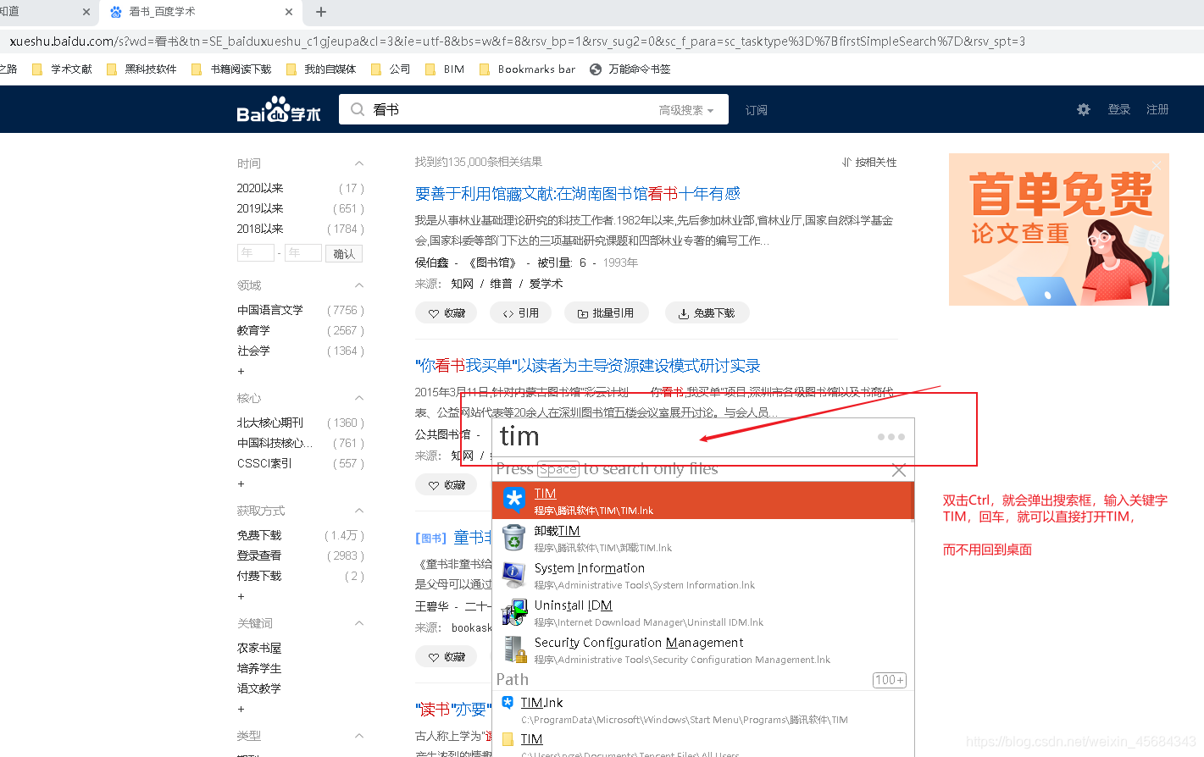This screenshot has width=1204, height=757.
Task: Click 免费下载 button of first result
Action: (707, 313)
